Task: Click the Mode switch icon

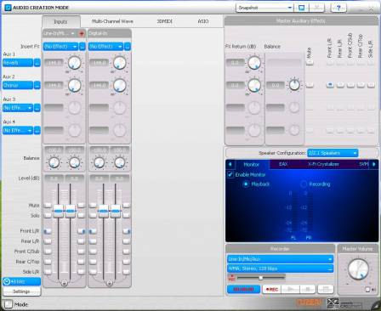Action: pos(9,304)
